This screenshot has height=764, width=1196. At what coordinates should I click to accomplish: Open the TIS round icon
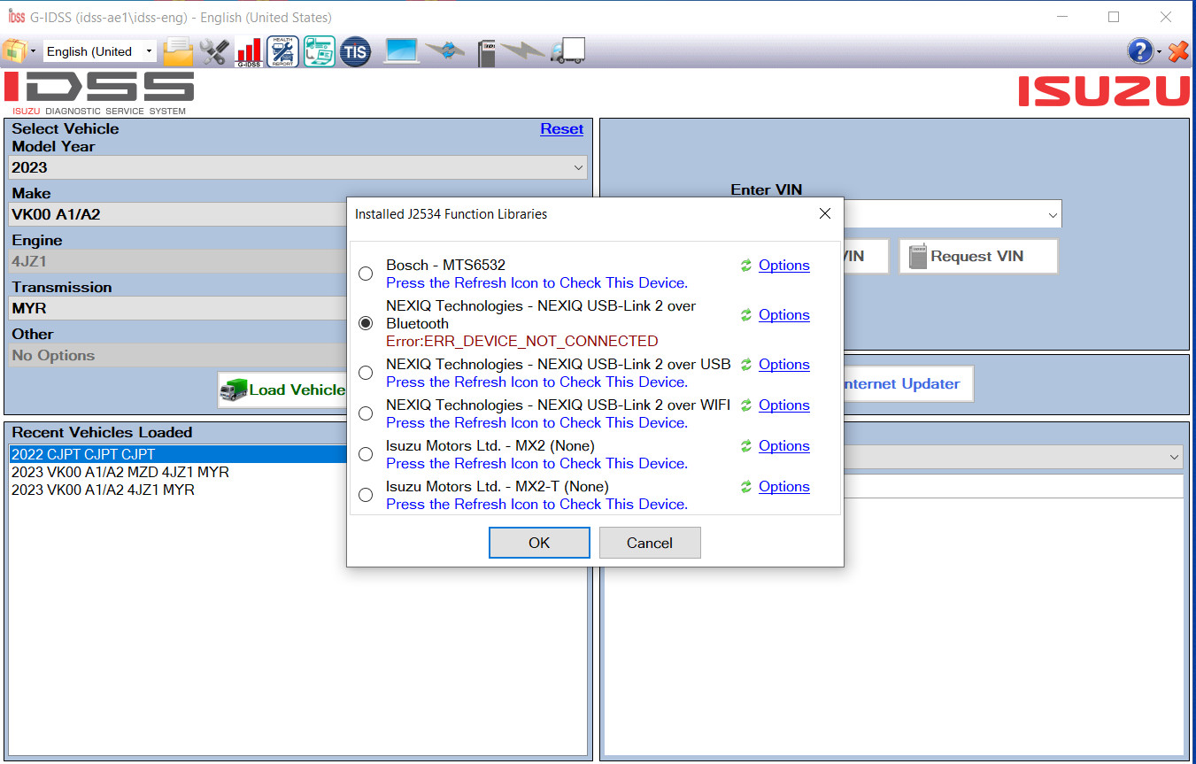click(355, 51)
